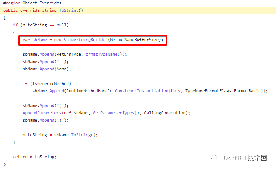Click the TypeNameFormatFlags.FormatBasic argument
Screen dimensions: 276x170
pyautogui.click(x=223, y=91)
